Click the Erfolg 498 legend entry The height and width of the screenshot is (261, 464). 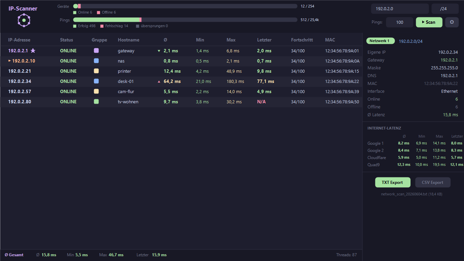pyautogui.click(x=84, y=26)
